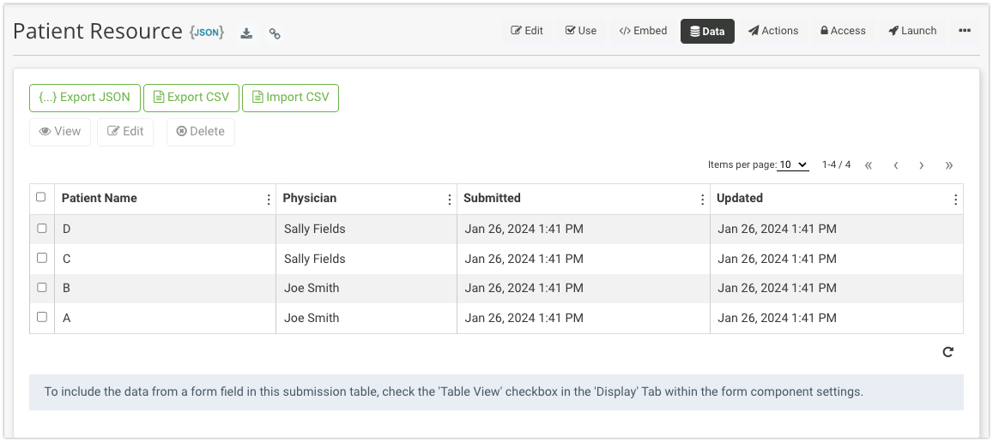Check the box for patient D row
Screen dimensions: 993x442
coord(42,229)
